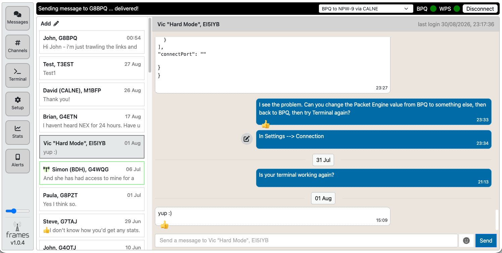Click the contact list scrollbar
The image size is (502, 253).
150,46
